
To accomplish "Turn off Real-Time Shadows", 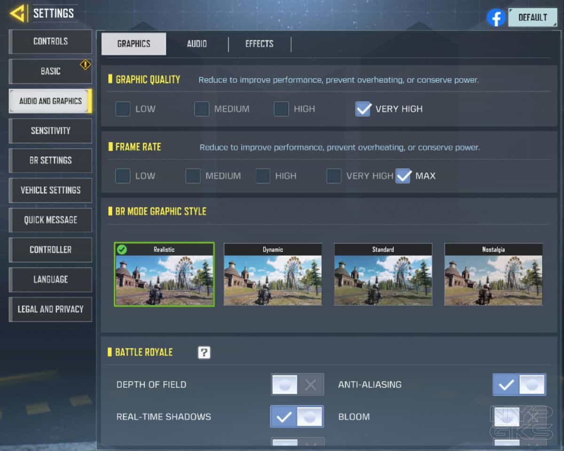I will [297, 417].
